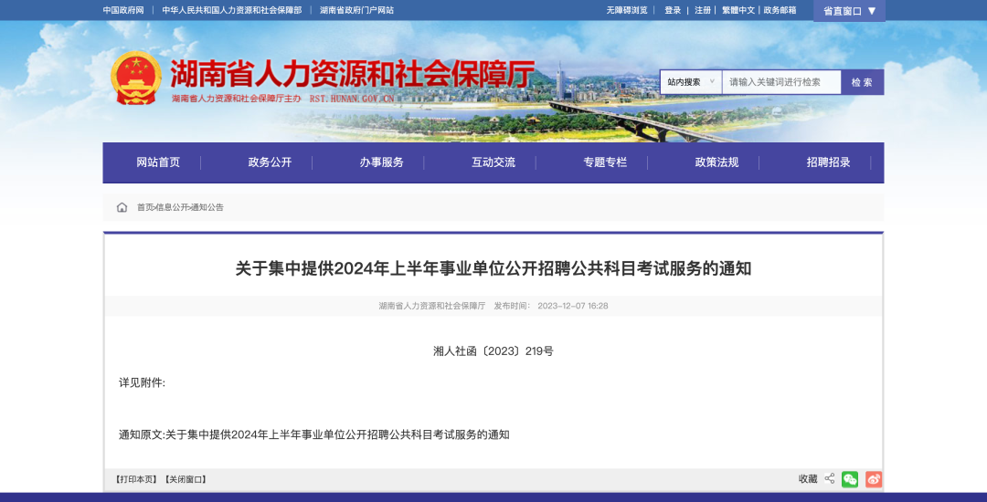Share article to Weibo
Viewport: 987px width, 502px height.
(x=873, y=479)
